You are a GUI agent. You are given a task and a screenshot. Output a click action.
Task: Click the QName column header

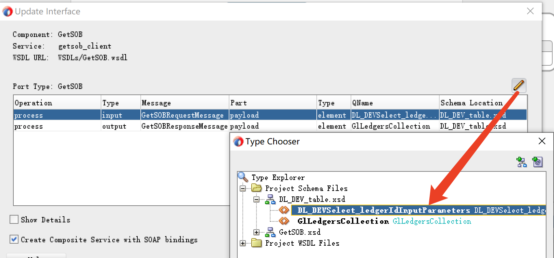395,103
